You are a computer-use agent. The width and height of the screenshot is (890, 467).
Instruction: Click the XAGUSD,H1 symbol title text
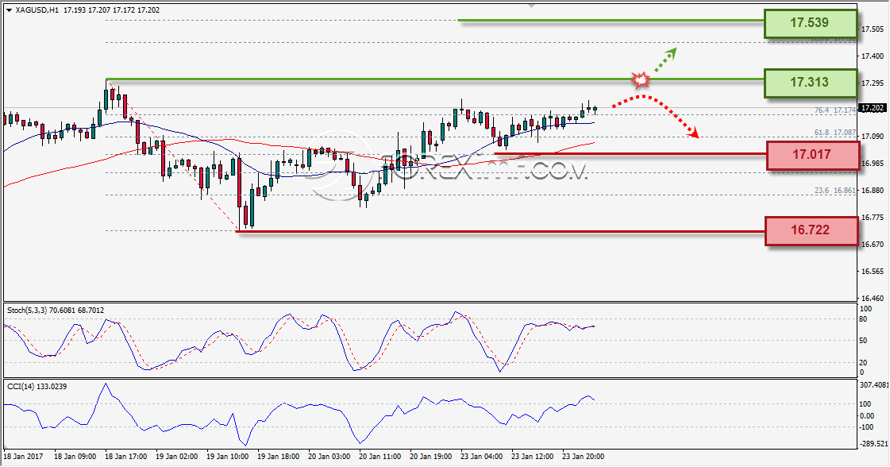tap(37, 10)
